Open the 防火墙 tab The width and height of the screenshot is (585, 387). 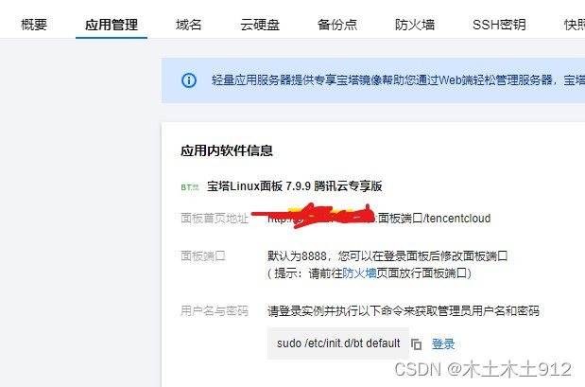pos(415,25)
